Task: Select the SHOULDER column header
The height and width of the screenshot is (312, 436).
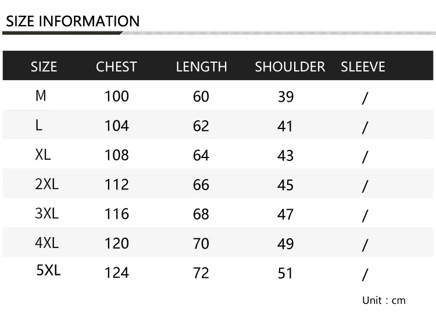Action: coord(290,67)
